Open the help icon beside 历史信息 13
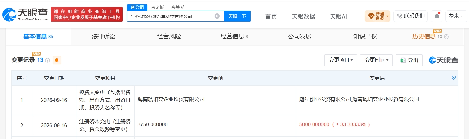The width and height of the screenshot is (469, 139). pyautogui.click(x=446, y=37)
